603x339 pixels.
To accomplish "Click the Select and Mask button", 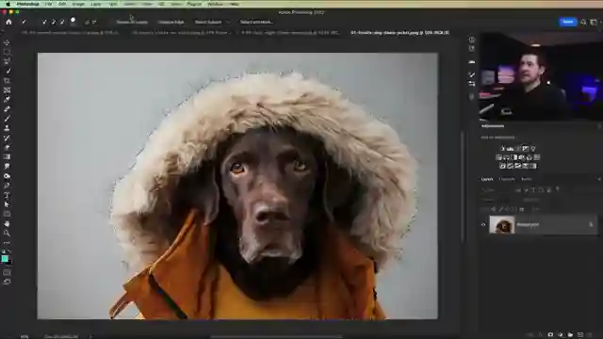I will (256, 23).
